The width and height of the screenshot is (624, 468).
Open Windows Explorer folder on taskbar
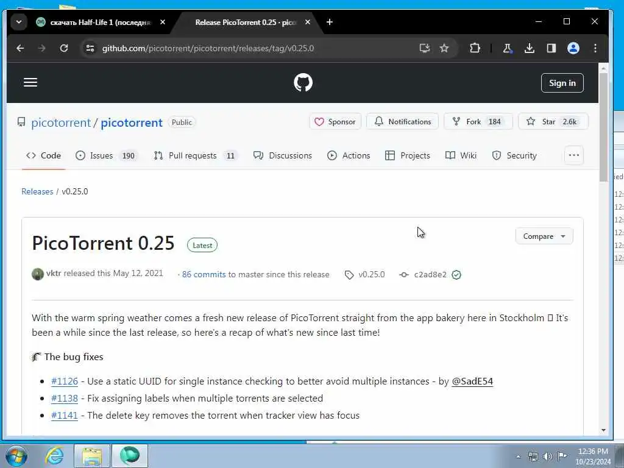click(x=92, y=456)
